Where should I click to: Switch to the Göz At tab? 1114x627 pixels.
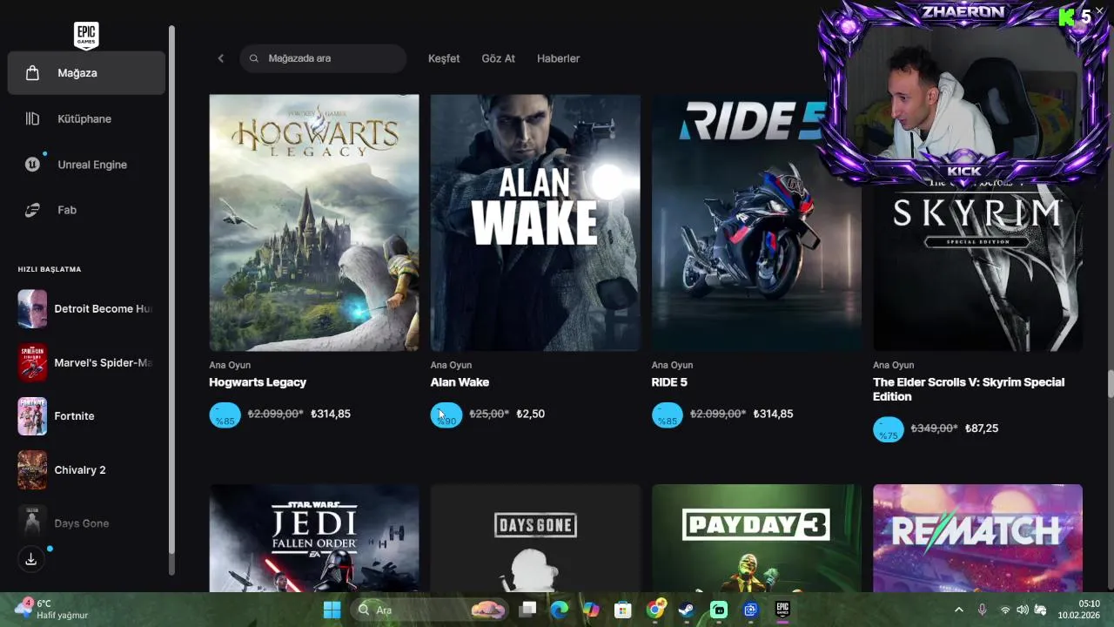(x=499, y=58)
